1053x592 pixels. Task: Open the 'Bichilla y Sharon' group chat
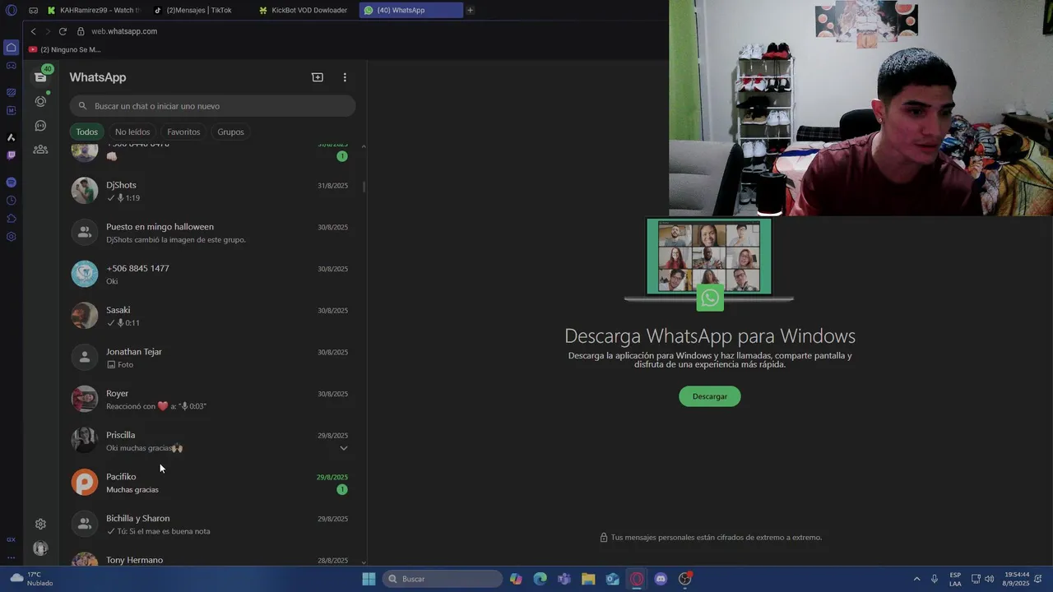[x=211, y=524]
